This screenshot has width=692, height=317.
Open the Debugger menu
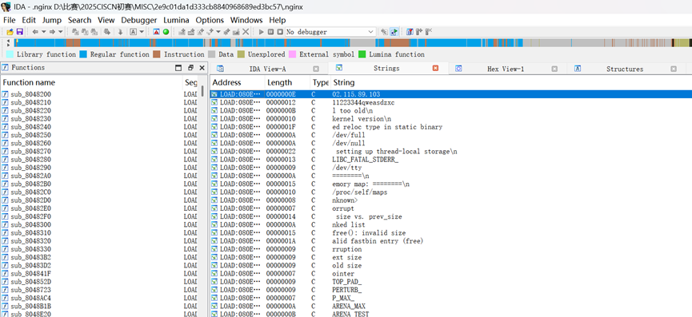[x=139, y=20]
